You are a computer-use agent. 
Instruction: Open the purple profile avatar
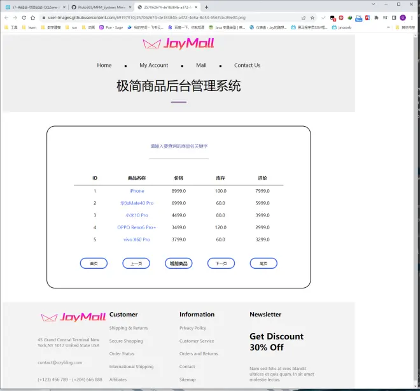[403, 18]
